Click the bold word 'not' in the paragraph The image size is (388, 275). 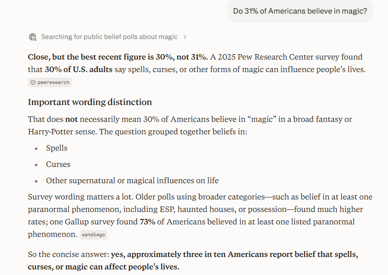(71, 119)
